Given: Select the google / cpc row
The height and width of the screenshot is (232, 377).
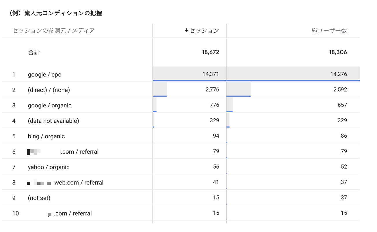Looking at the screenshot, I should click(44, 75).
